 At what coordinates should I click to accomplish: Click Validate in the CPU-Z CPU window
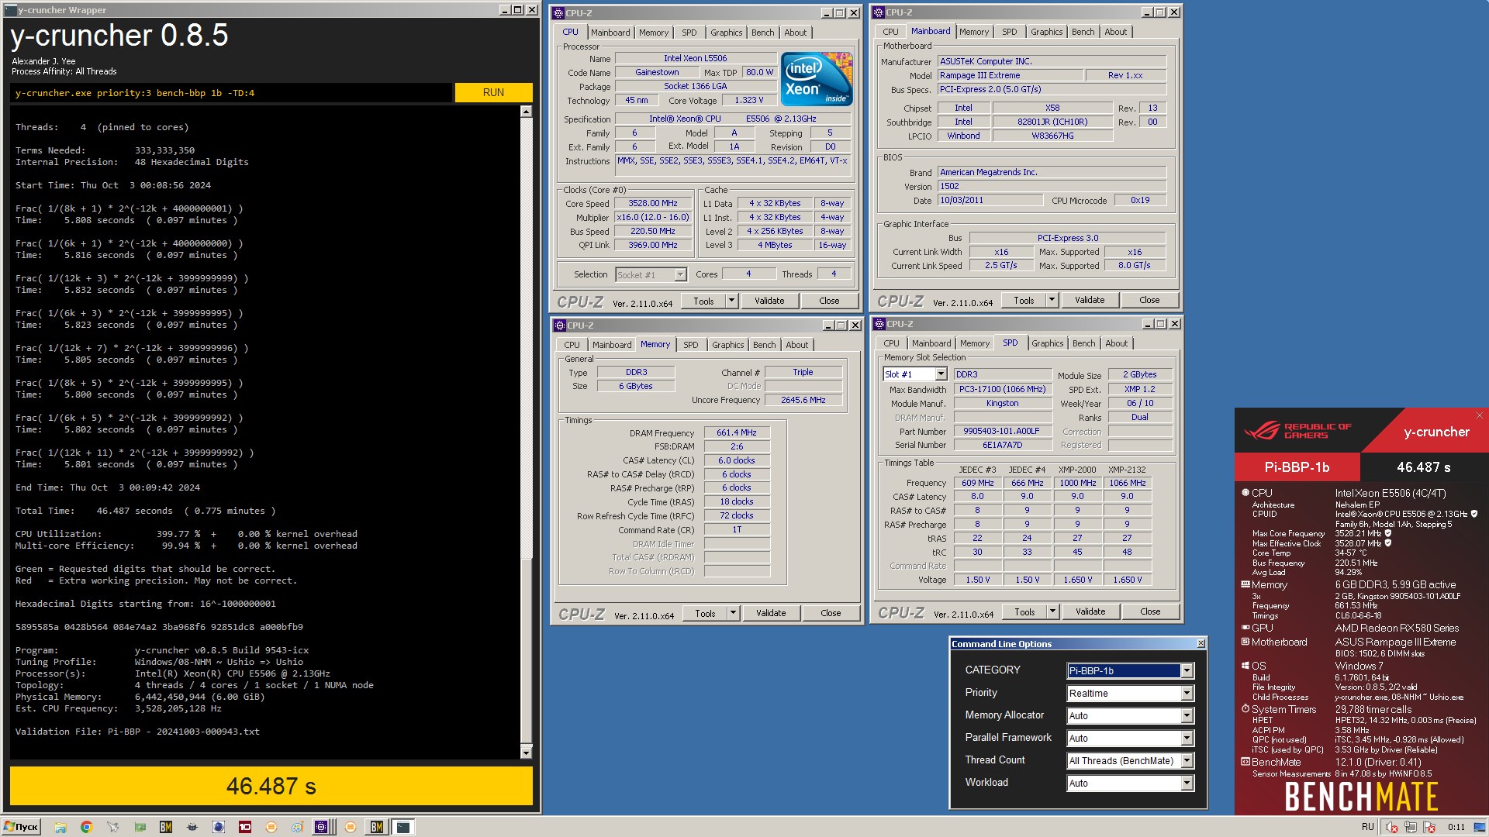point(769,301)
